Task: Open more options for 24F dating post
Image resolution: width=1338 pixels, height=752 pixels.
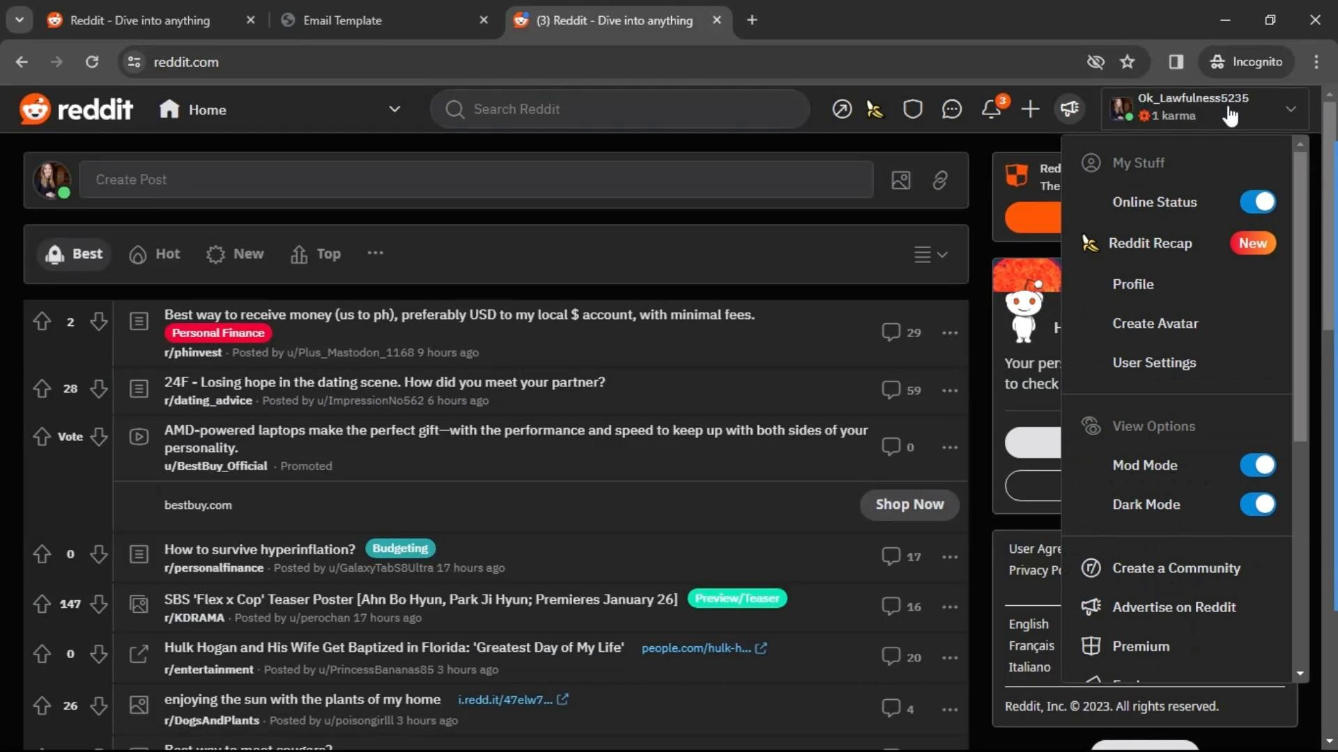Action: pos(950,391)
